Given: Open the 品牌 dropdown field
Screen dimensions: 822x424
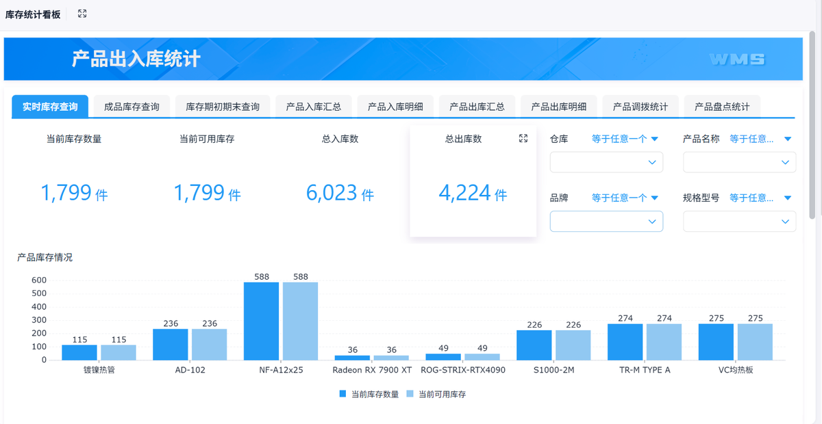Looking at the screenshot, I should point(606,222).
